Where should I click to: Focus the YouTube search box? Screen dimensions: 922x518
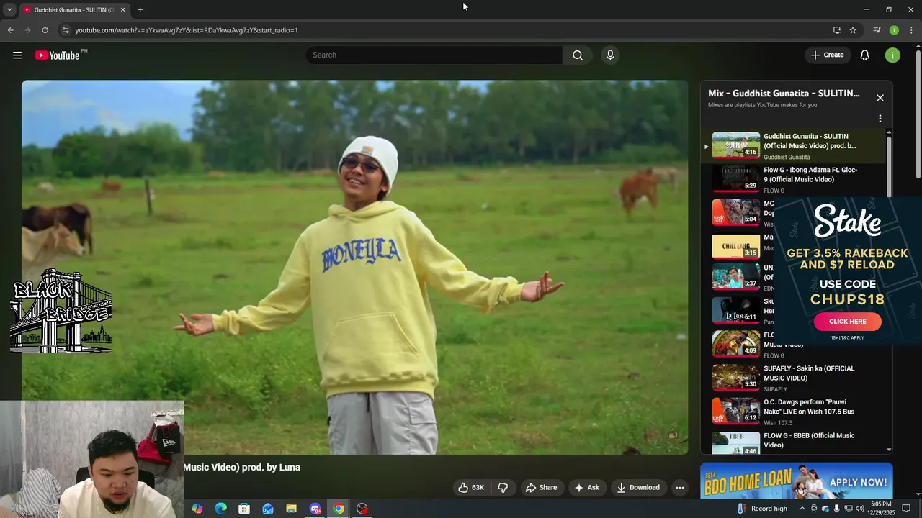(x=434, y=55)
